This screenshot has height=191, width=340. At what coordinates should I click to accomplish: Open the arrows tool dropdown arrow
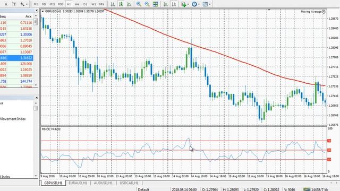click(27, 4)
